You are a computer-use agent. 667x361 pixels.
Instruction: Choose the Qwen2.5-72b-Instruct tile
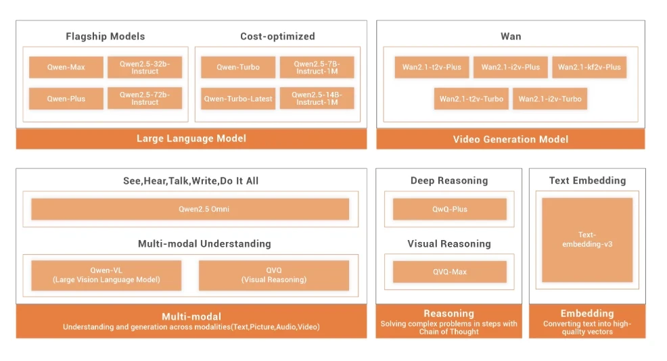145,98
